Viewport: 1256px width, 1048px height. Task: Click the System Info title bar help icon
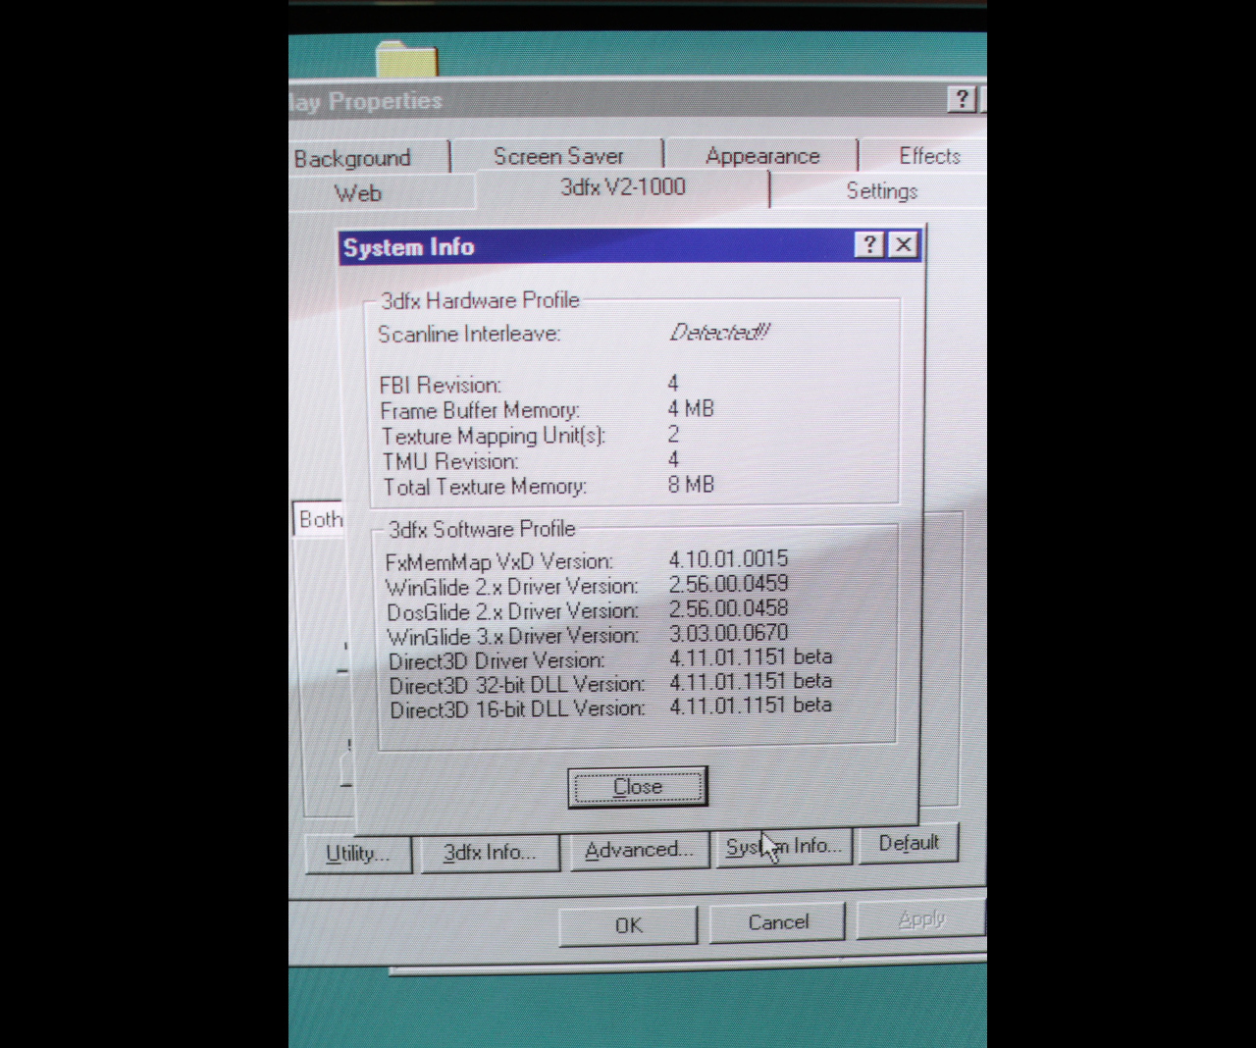click(869, 244)
